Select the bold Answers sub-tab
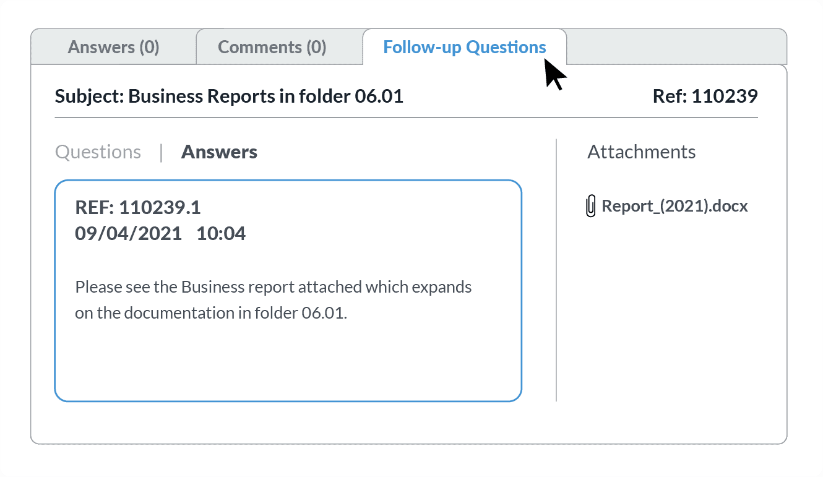The width and height of the screenshot is (823, 477). pyautogui.click(x=219, y=152)
